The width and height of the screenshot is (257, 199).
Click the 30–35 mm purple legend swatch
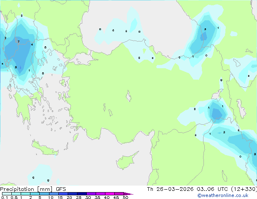91,194
